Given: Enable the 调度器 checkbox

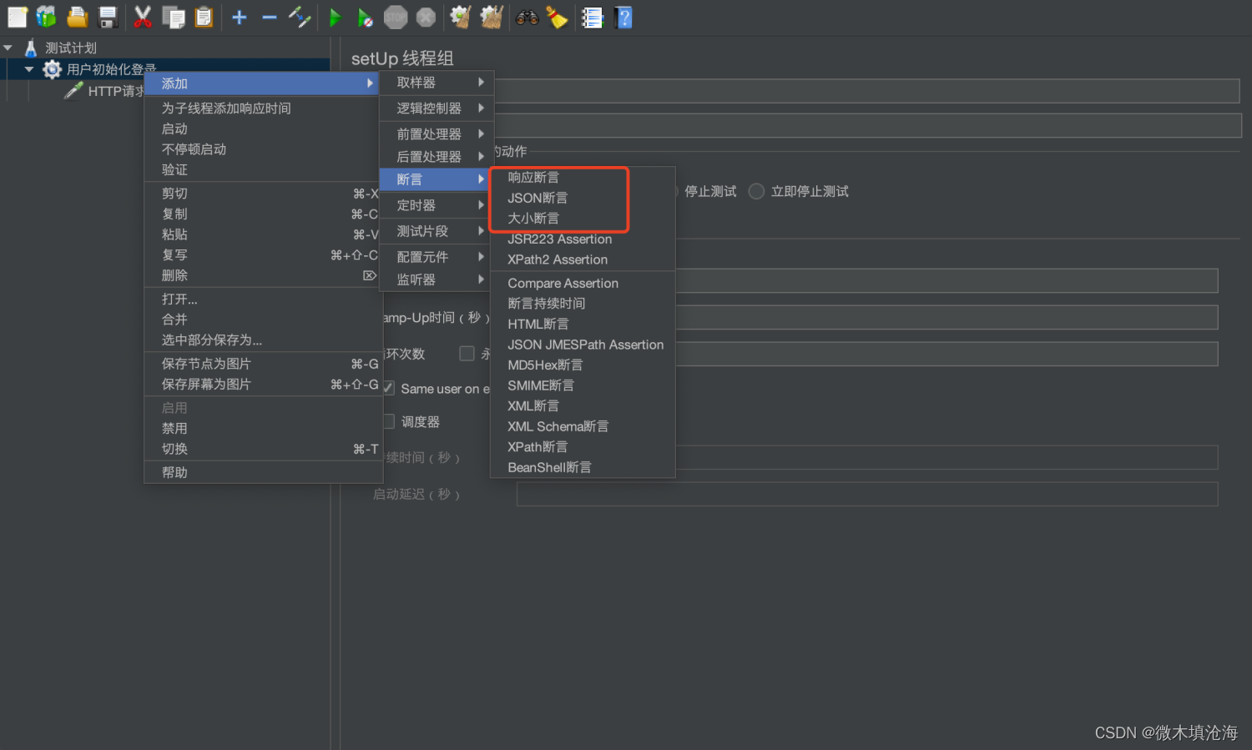Looking at the screenshot, I should [388, 421].
